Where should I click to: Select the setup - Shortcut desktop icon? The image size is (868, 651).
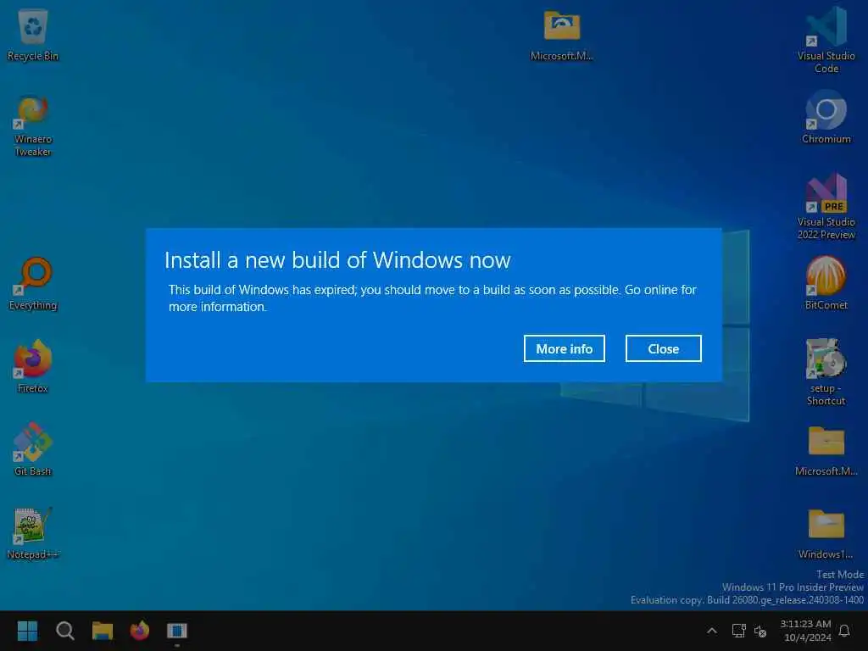coord(826,372)
